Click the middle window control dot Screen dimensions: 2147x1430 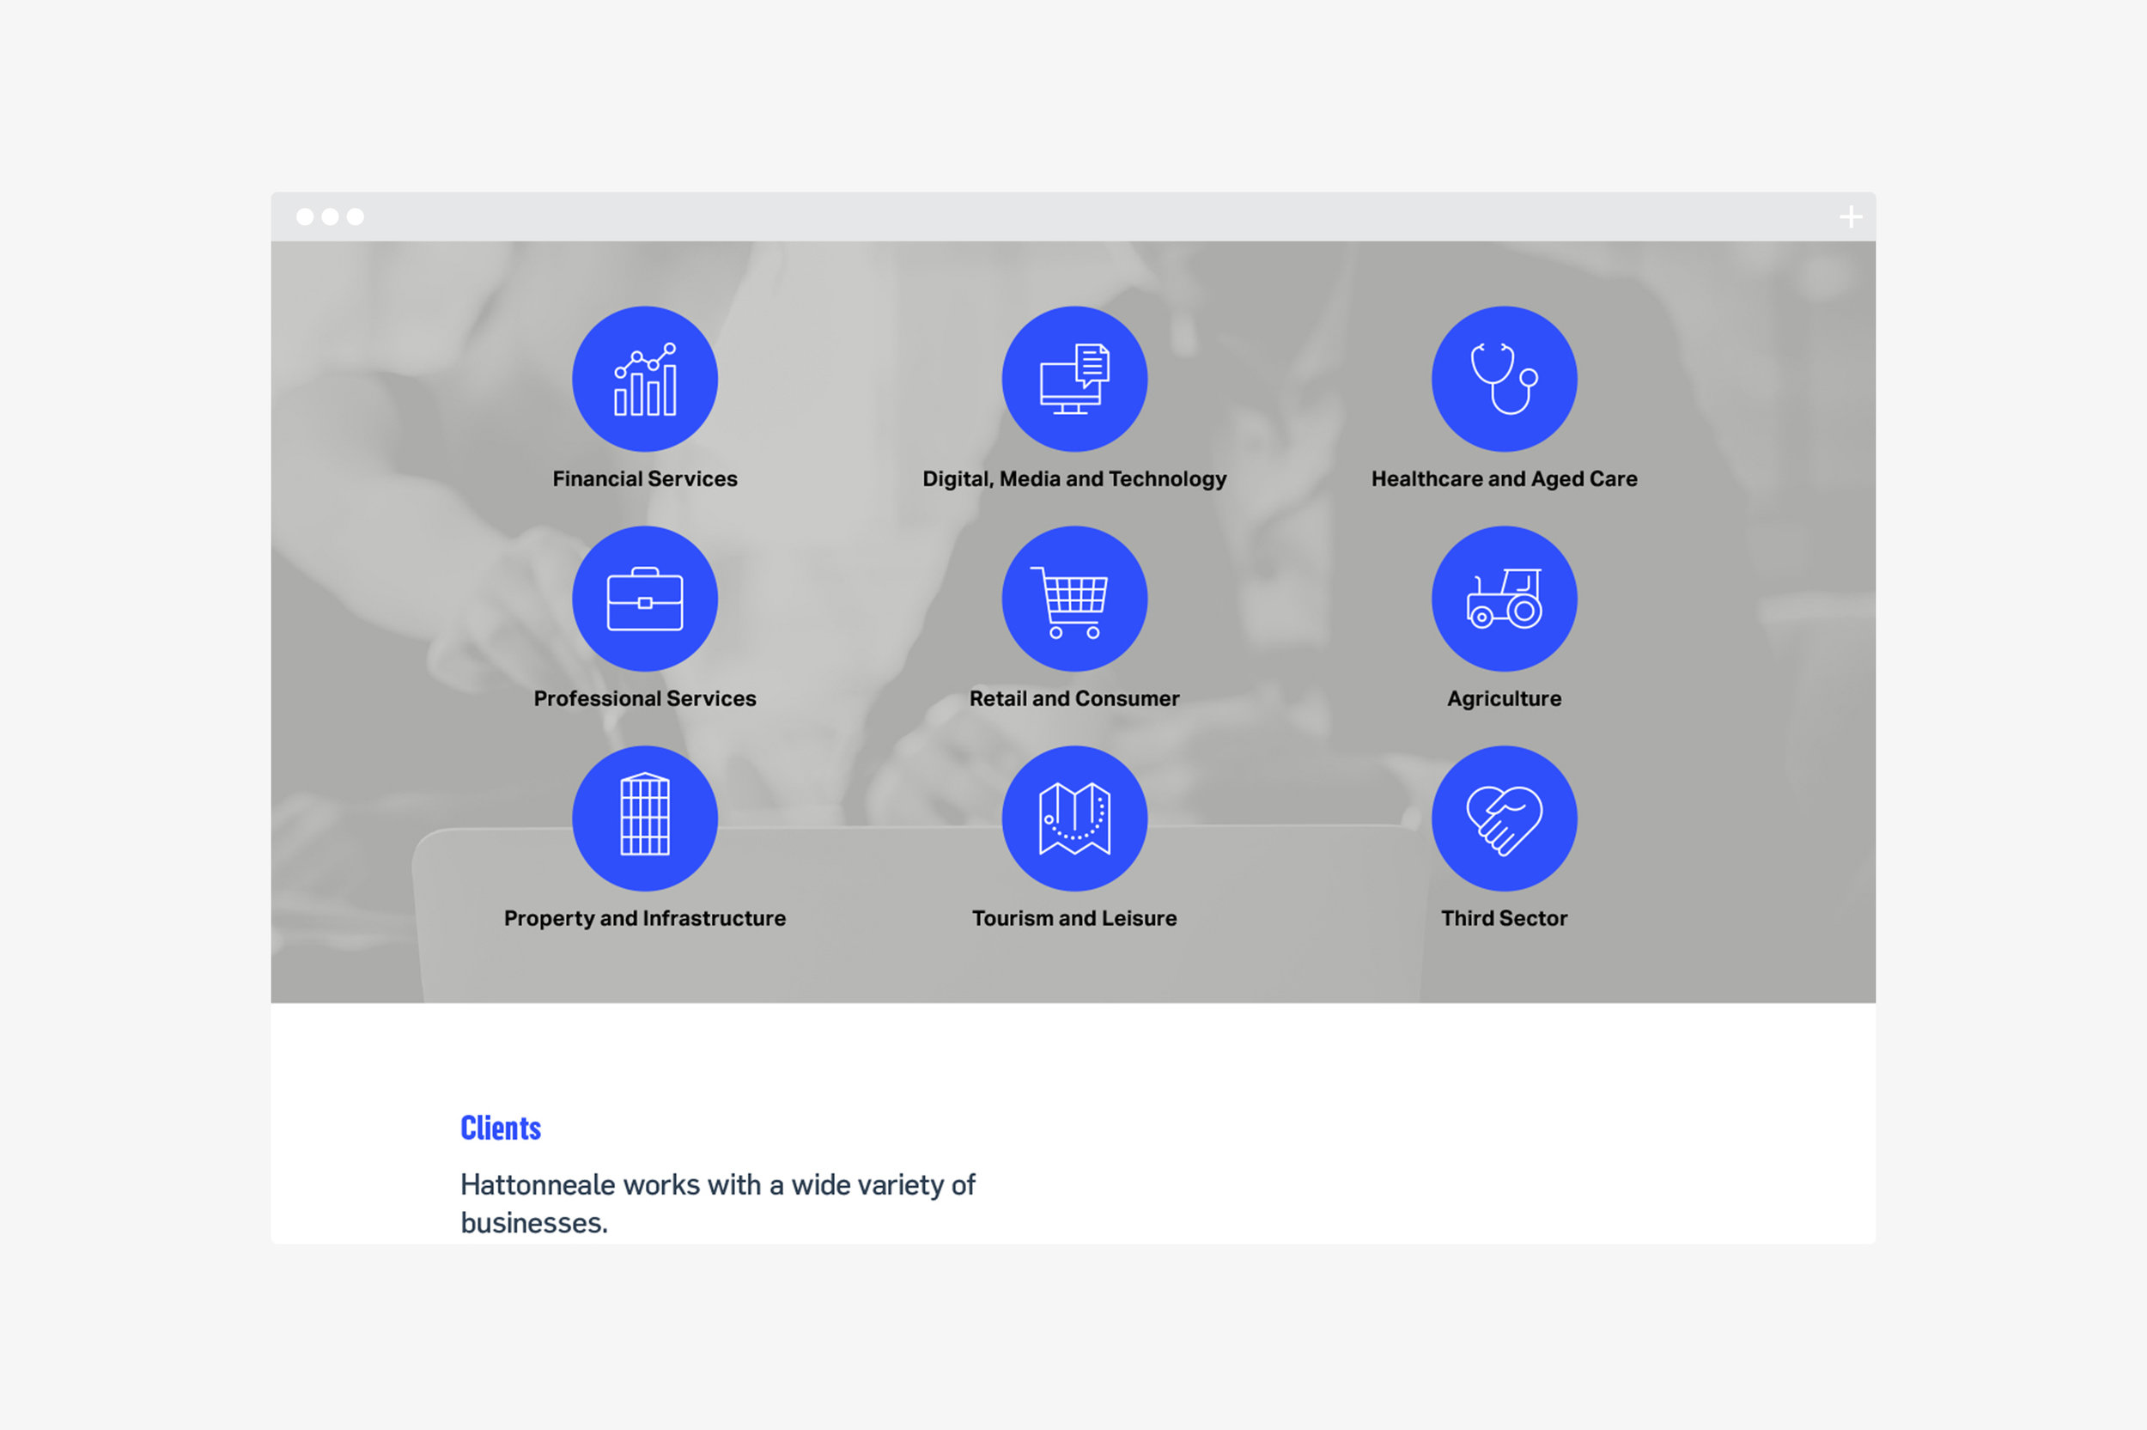(330, 216)
